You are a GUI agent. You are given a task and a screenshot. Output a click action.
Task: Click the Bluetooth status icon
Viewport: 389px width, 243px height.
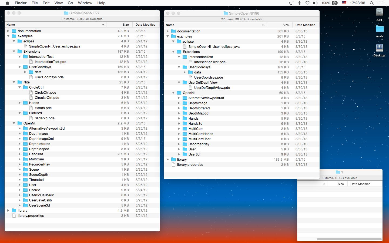pos(299,3)
